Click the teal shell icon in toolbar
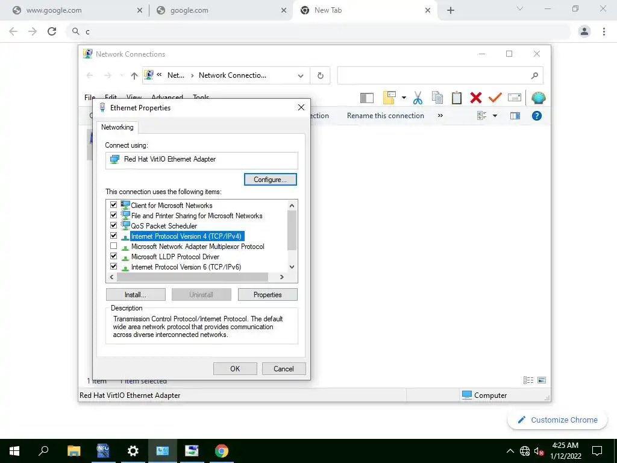617x463 pixels. point(538,98)
